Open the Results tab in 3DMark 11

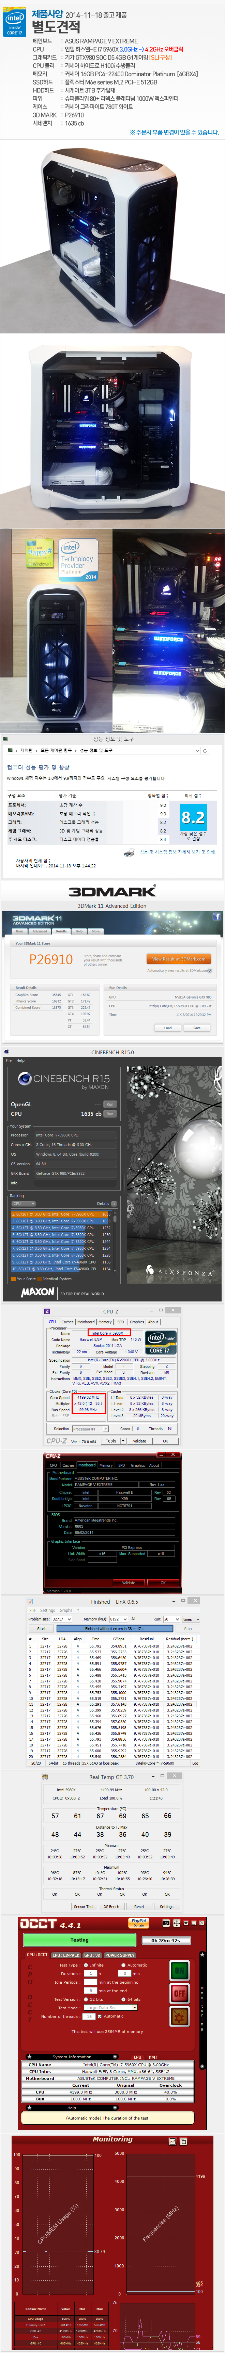coord(62,932)
